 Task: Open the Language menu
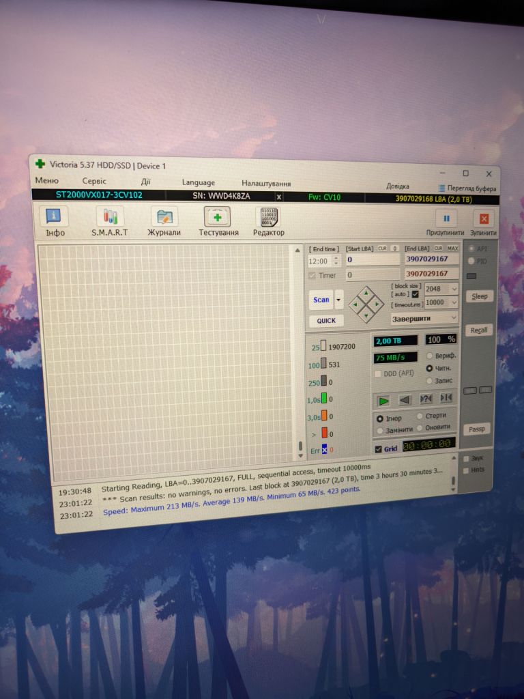point(199,182)
